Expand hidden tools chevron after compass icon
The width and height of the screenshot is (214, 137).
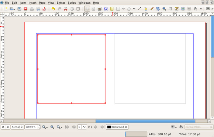201,9
